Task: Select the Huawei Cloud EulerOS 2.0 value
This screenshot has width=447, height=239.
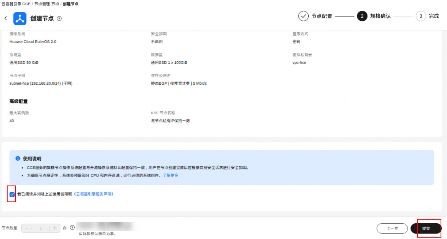Action: coord(33,42)
